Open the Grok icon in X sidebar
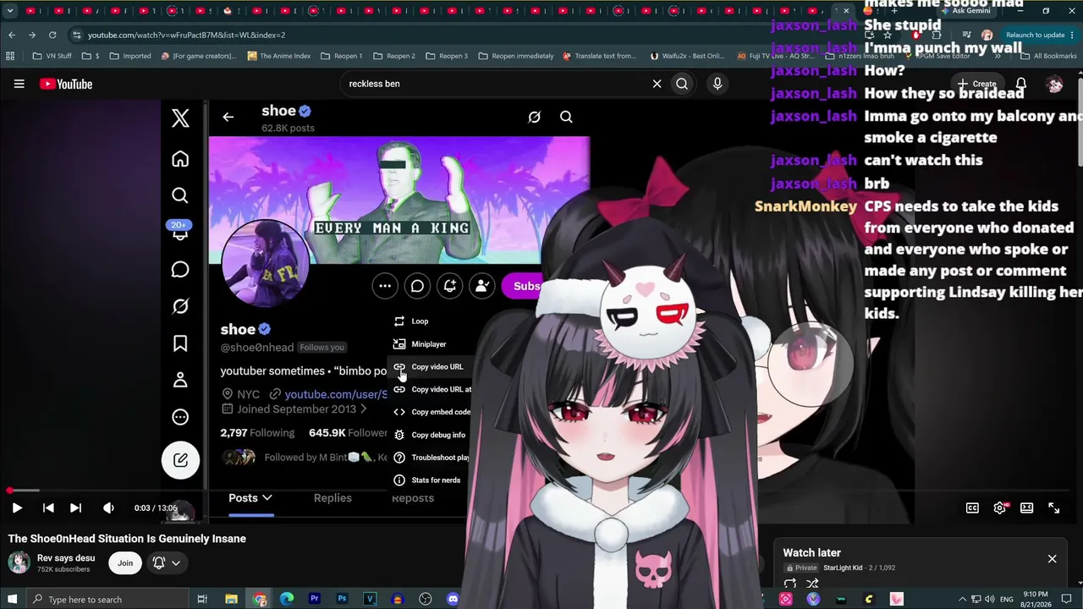Viewport: 1083px width, 609px height. 180,306
